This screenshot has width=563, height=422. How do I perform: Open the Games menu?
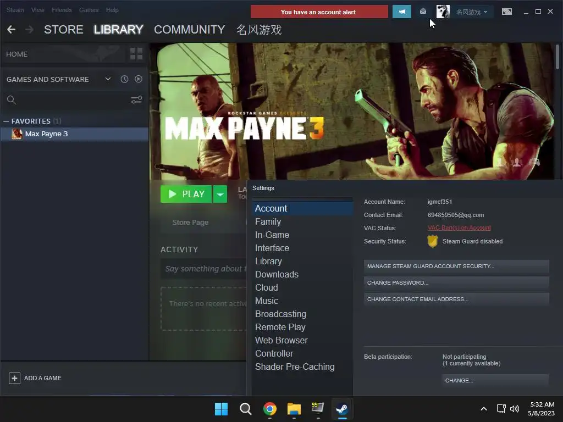click(x=89, y=10)
